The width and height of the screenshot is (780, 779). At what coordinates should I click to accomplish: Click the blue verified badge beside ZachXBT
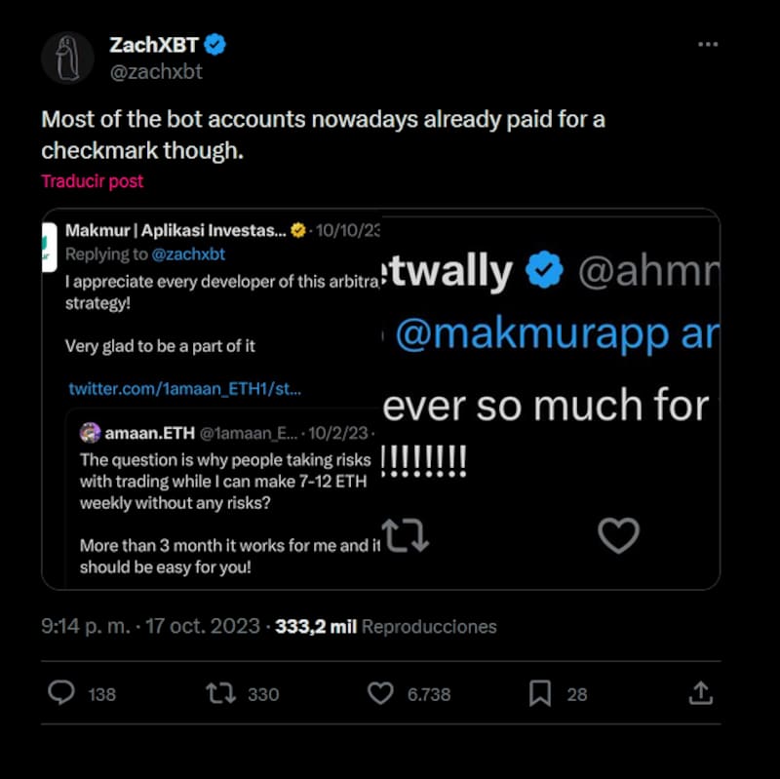coord(215,45)
